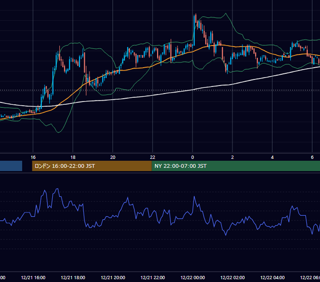Click the 12/22 04:00 date label
Image resolution: width=320 pixels, height=282 pixels.
click(272, 277)
